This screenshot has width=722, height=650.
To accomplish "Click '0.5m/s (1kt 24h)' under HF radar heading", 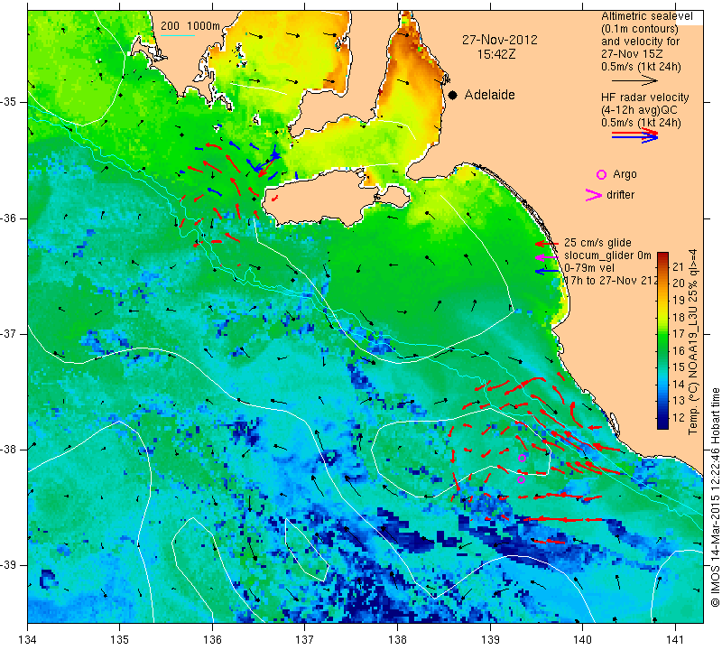I will [x=641, y=123].
